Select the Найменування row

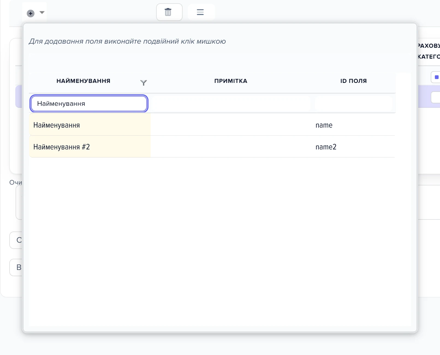(212, 125)
